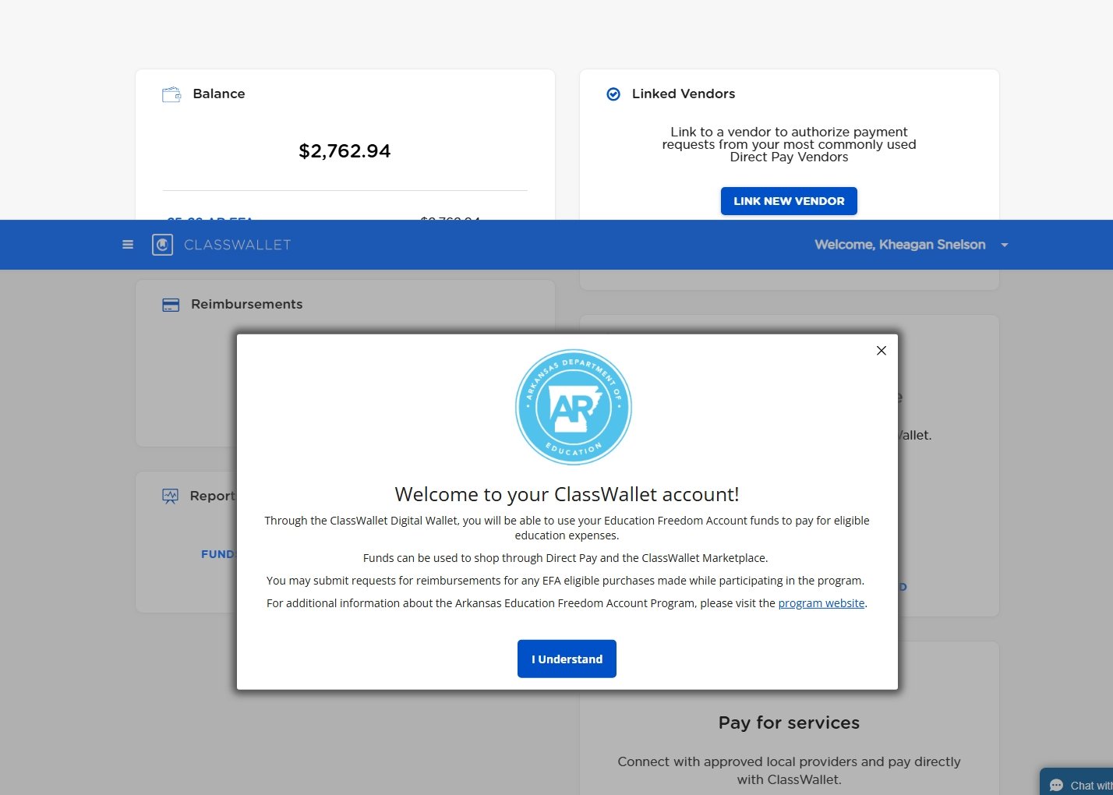This screenshot has width=1113, height=795.
Task: Click the Pay for services heading
Action: pos(789,723)
